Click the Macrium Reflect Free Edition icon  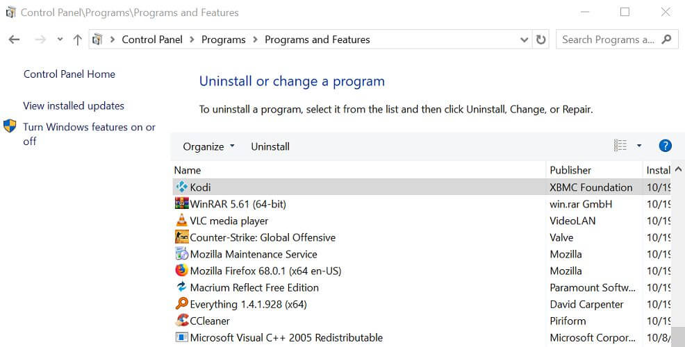click(x=181, y=287)
